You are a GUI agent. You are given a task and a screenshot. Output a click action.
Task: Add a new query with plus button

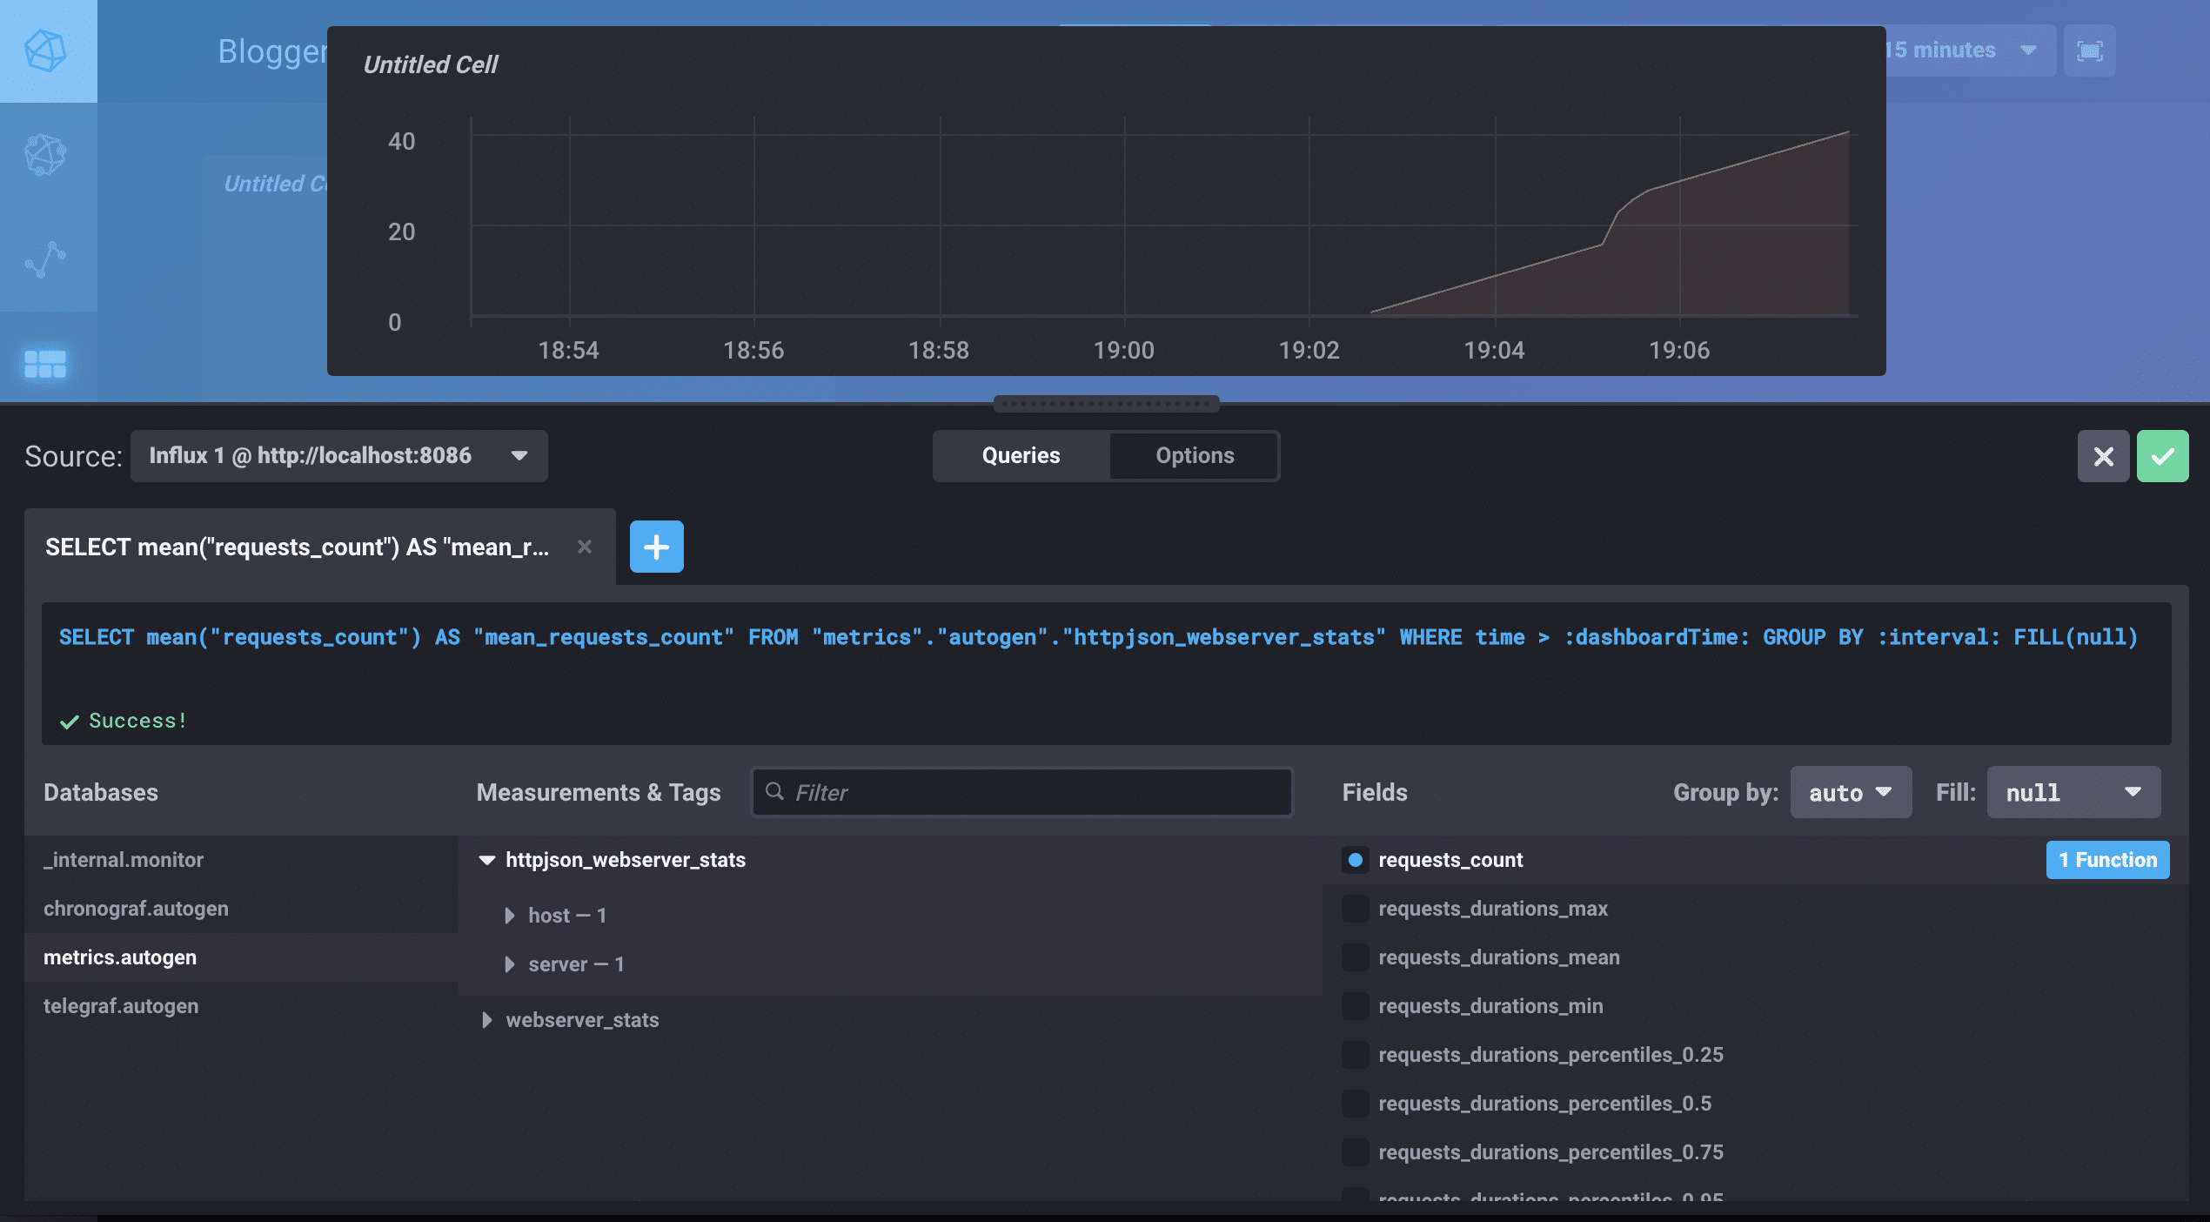point(656,547)
